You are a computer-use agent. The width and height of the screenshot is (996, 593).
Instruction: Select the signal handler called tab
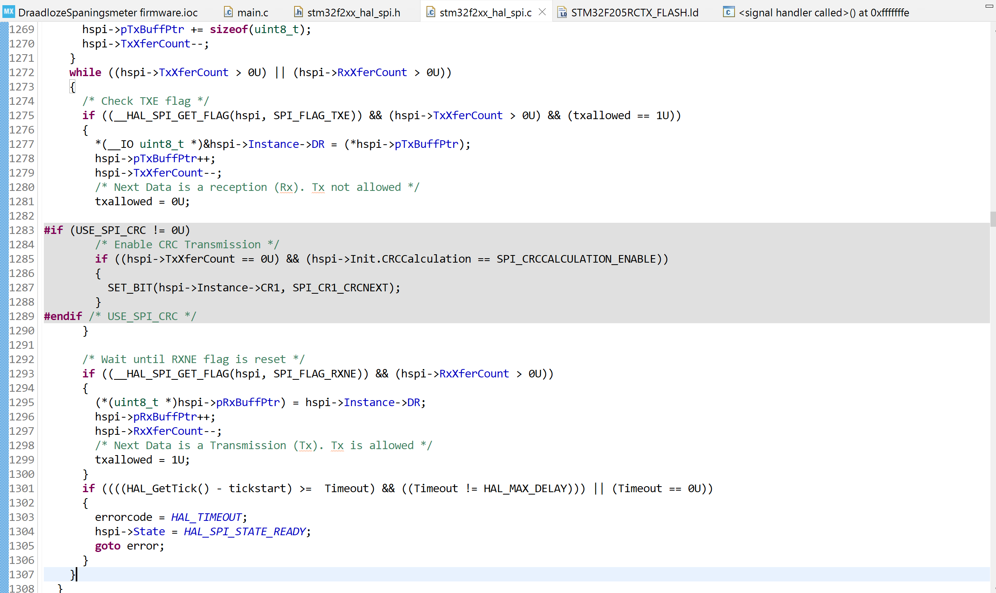click(823, 13)
